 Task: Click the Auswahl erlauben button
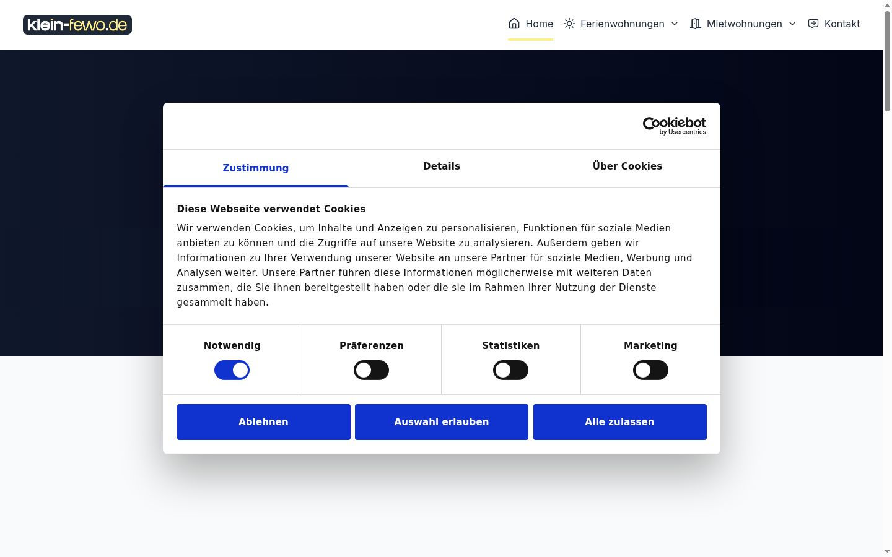(x=442, y=422)
